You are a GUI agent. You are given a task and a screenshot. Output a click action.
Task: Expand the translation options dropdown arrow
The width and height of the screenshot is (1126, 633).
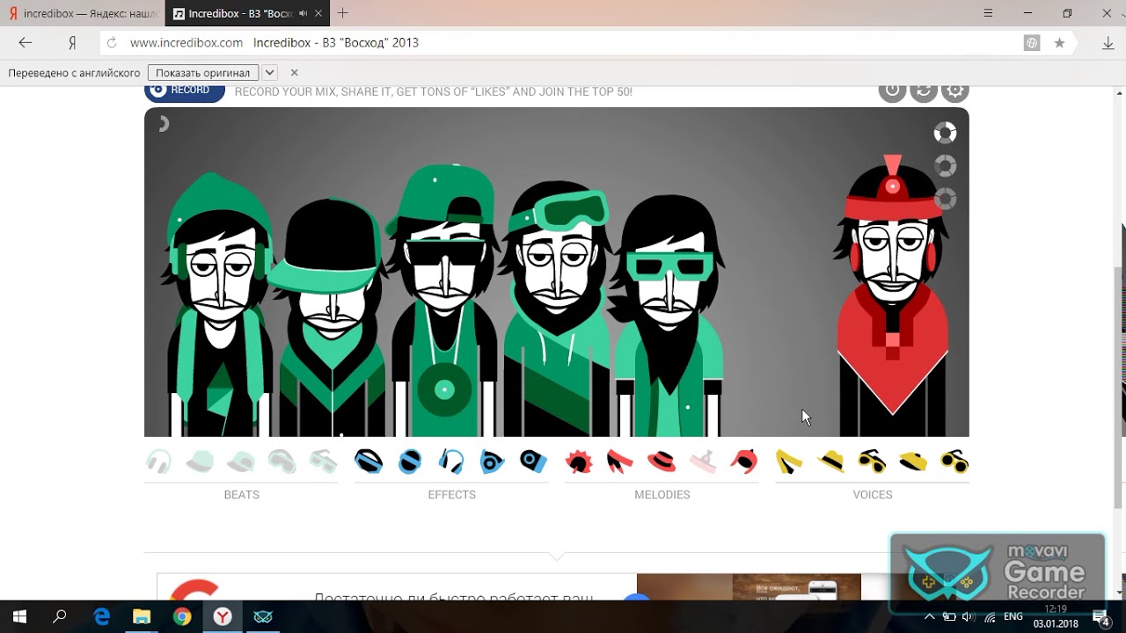point(269,73)
